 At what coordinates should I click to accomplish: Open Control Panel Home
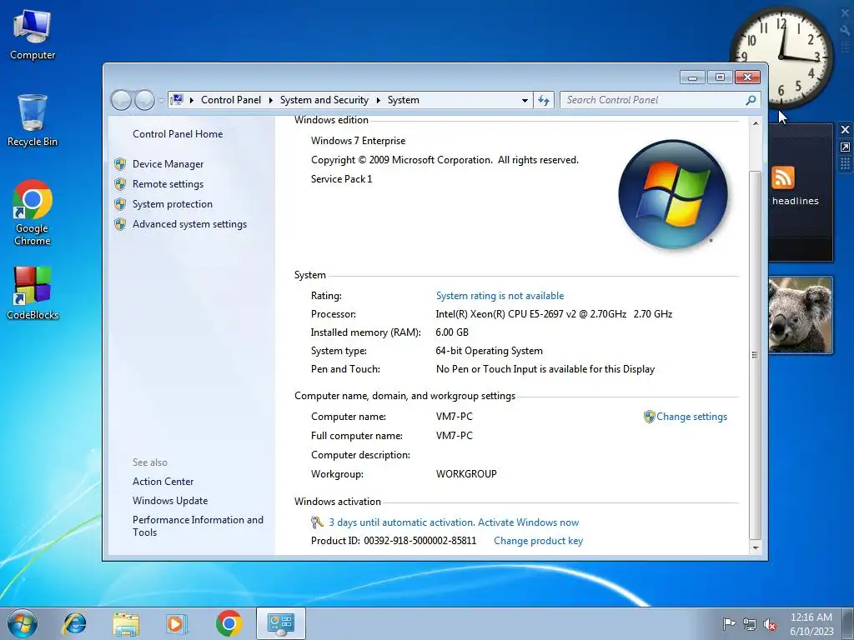(178, 134)
